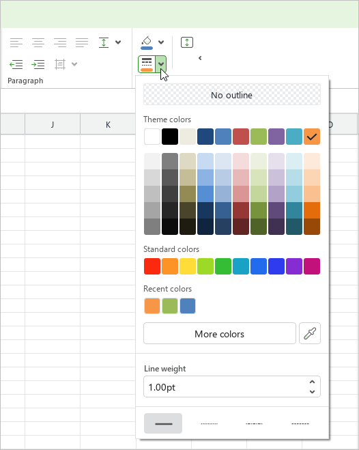Pick color with eyedropper tool
Viewport: 359px width, 450px height.
click(x=310, y=333)
